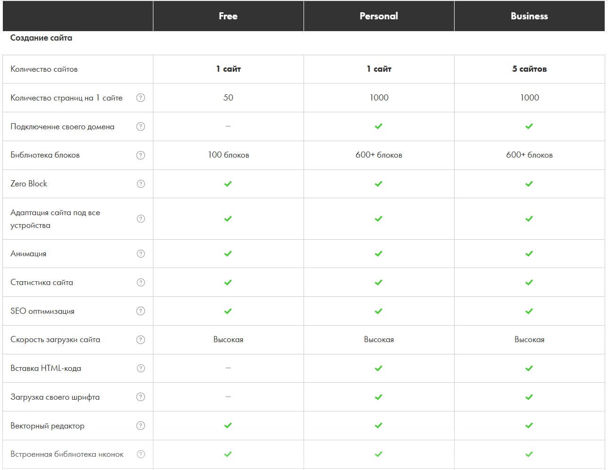Viewport: 608px width, 470px height.
Task: Show tooltip for Подключение своего домена
Action: click(x=141, y=126)
